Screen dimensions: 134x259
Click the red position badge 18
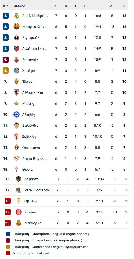tap(8, 201)
